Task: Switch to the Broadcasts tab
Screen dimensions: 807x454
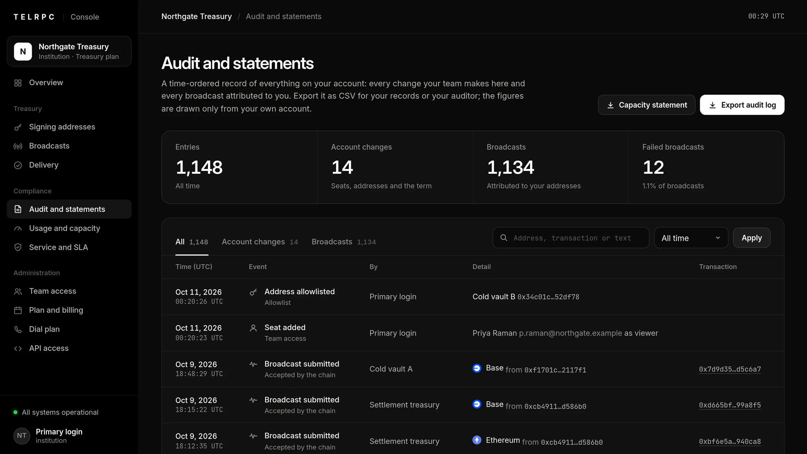Action: pos(344,242)
